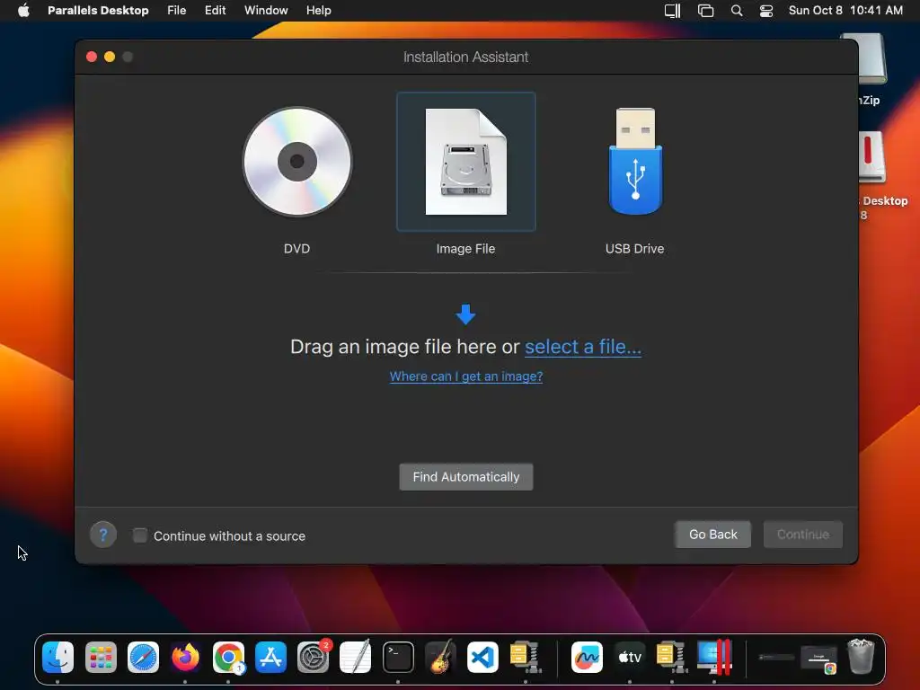Launch Visual Studio Code from the Dock
920x690 pixels.
point(482,657)
